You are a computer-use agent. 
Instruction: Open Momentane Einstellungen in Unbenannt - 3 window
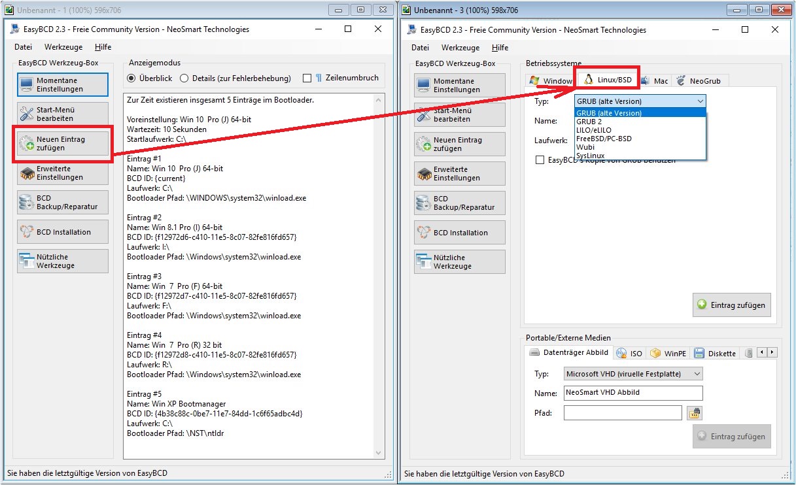click(460, 85)
